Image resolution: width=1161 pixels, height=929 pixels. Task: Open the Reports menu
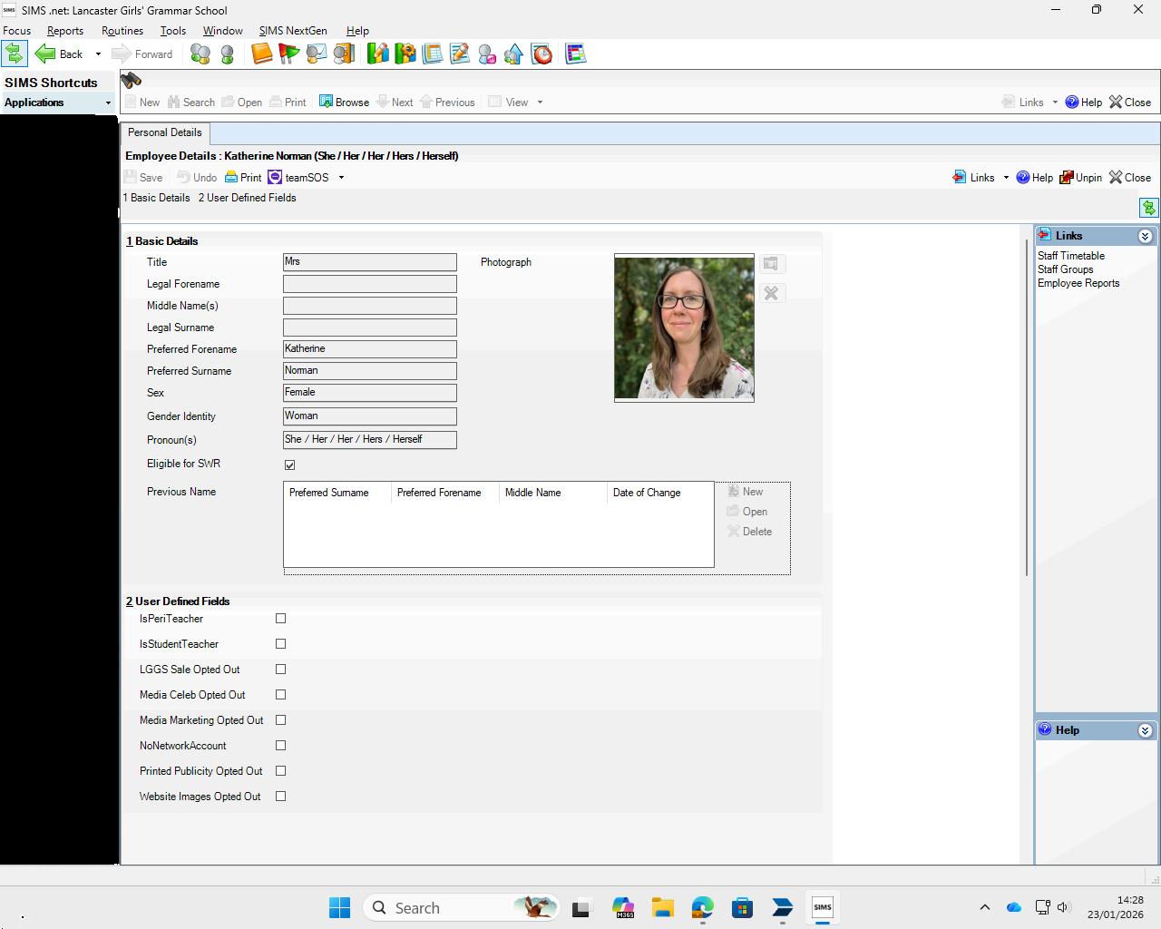click(65, 31)
